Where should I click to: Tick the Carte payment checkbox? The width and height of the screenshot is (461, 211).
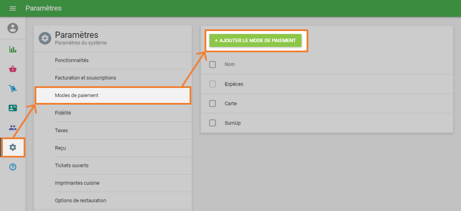click(213, 103)
